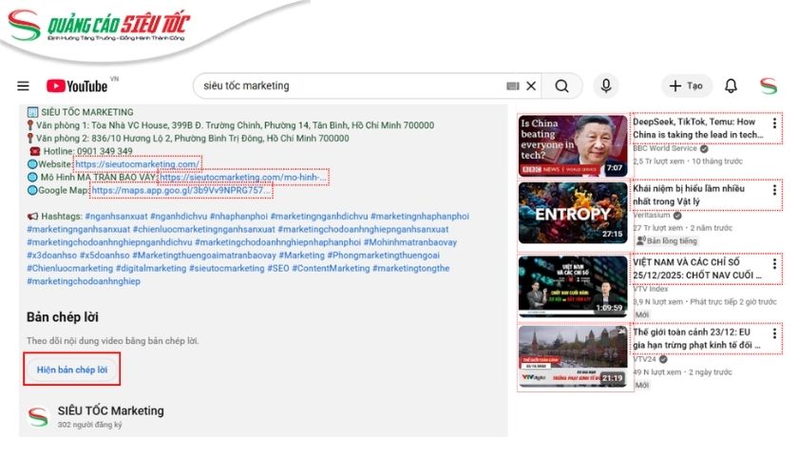Open more options for Veritasium video
The height and width of the screenshot is (456, 798).
click(774, 190)
